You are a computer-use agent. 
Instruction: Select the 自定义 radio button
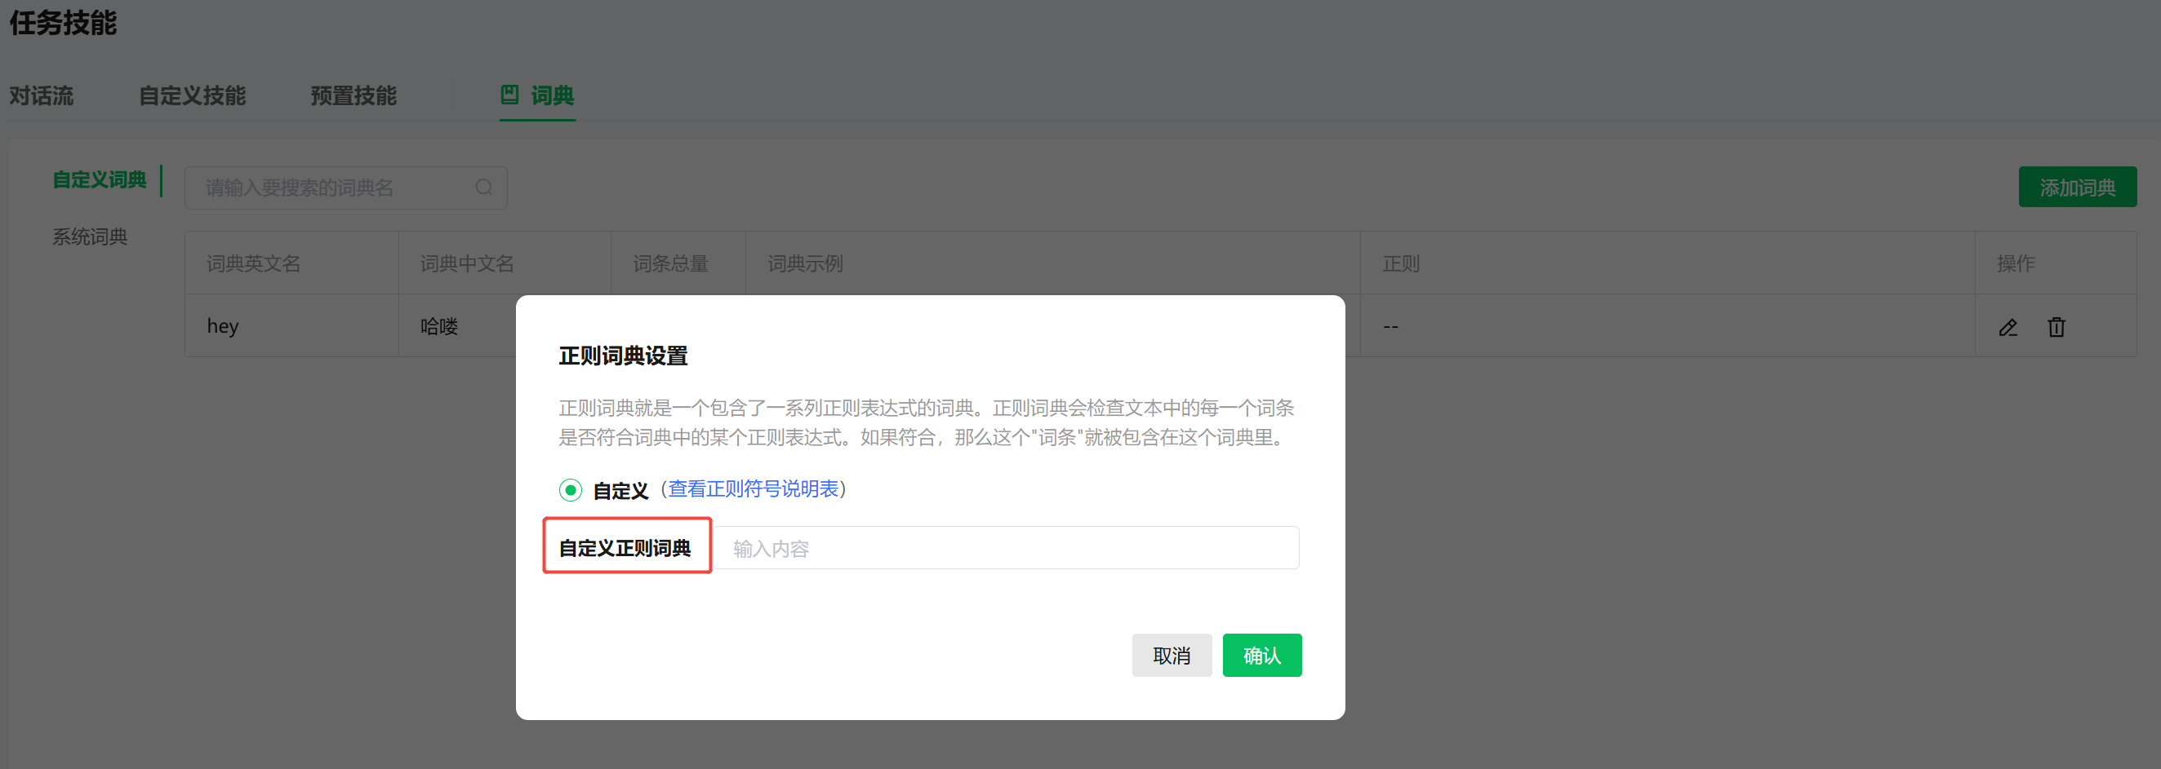point(571,489)
